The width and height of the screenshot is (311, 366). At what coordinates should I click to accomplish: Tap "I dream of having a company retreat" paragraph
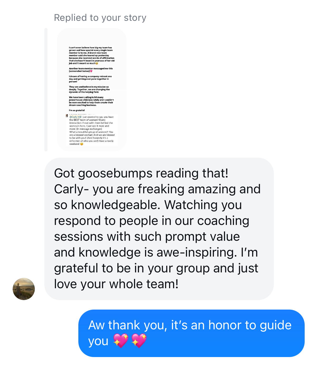(x=90, y=79)
